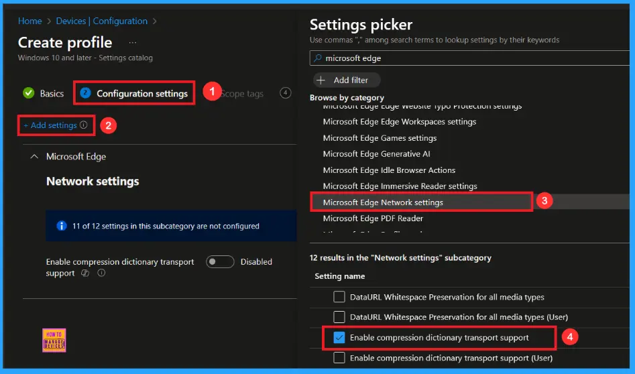The image size is (635, 374).
Task: Click the Copilot icon beside support label
Action: pyautogui.click(x=85, y=273)
